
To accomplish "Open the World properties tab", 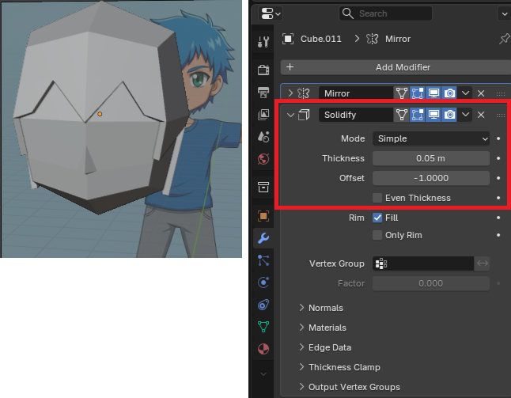I will pos(263,158).
